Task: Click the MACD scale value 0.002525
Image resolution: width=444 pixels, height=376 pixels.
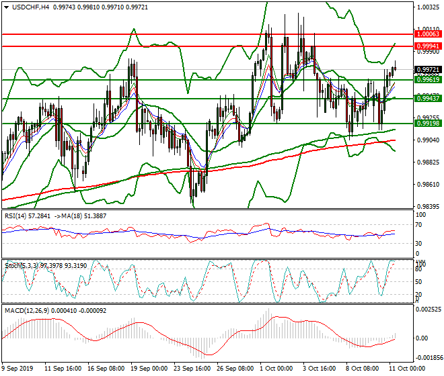Action: [429, 310]
